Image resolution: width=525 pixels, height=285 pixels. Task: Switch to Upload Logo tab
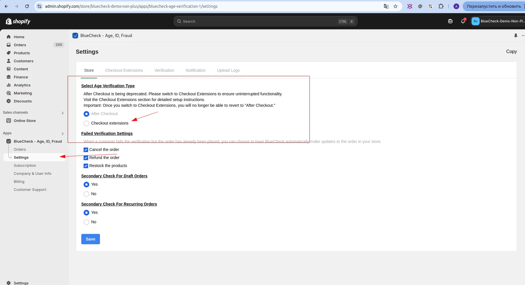228,70
